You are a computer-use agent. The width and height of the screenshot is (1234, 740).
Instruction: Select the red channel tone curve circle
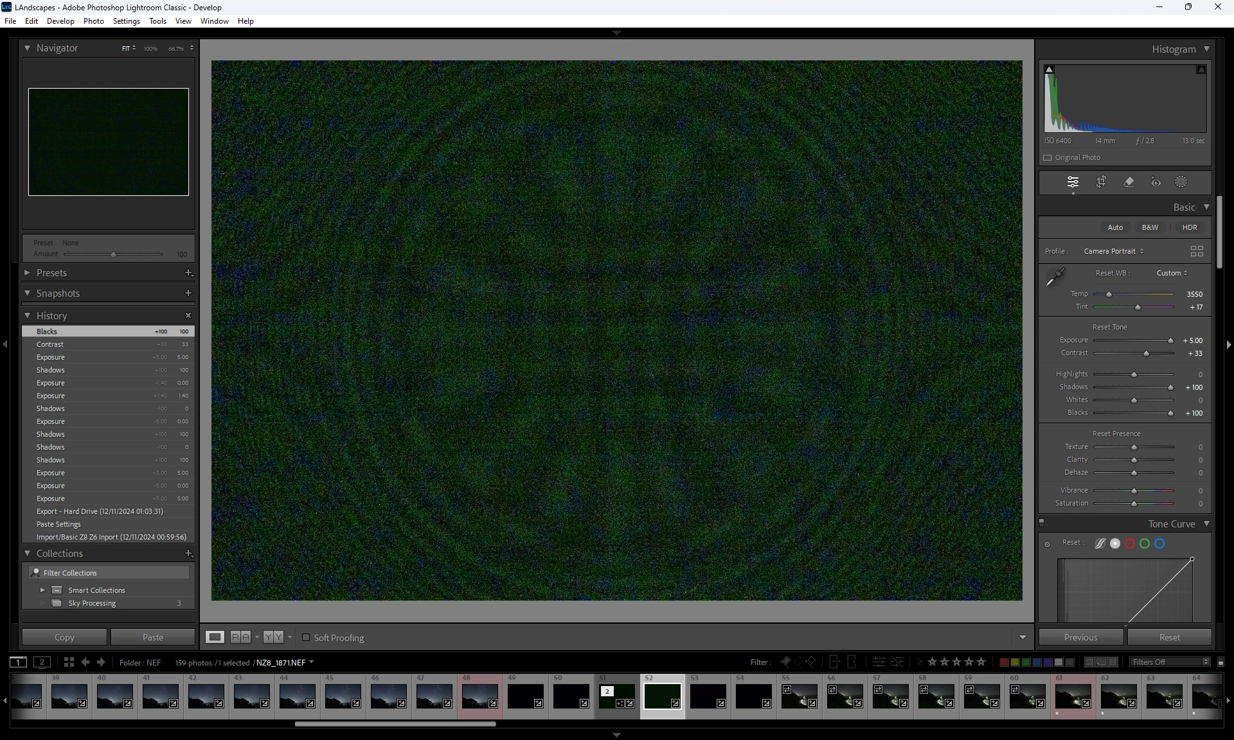click(1130, 543)
